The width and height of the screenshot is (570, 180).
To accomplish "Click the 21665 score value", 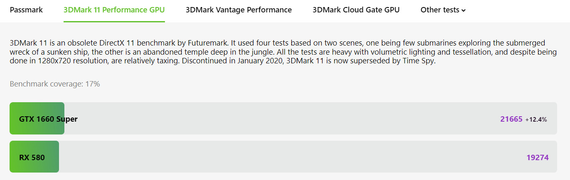I will 511,119.
